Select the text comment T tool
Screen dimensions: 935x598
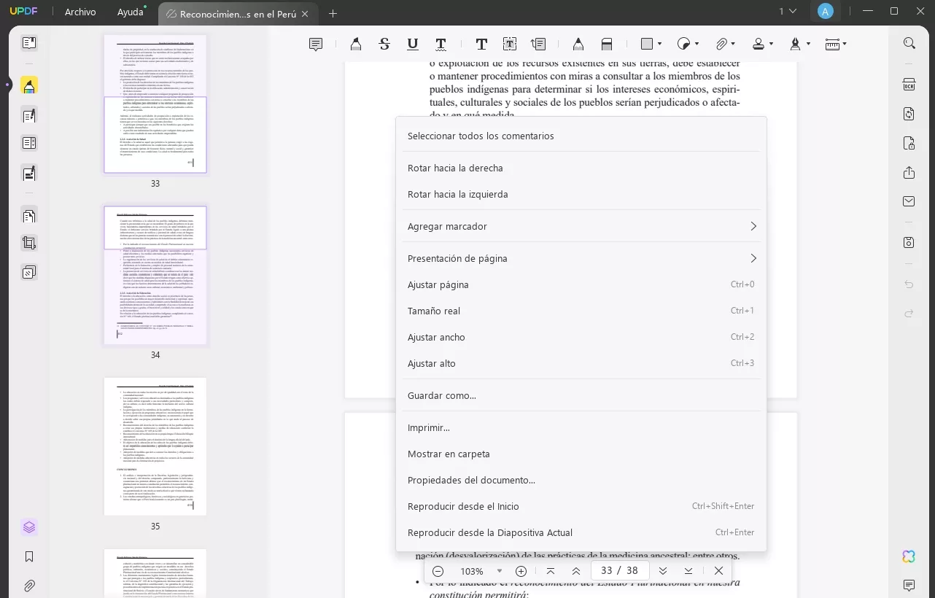pyautogui.click(x=481, y=44)
